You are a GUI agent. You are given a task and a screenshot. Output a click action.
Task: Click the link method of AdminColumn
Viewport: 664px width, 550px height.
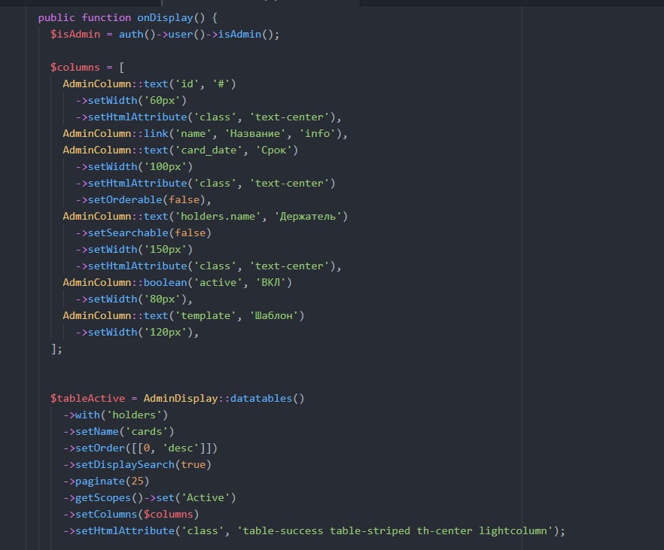156,134
